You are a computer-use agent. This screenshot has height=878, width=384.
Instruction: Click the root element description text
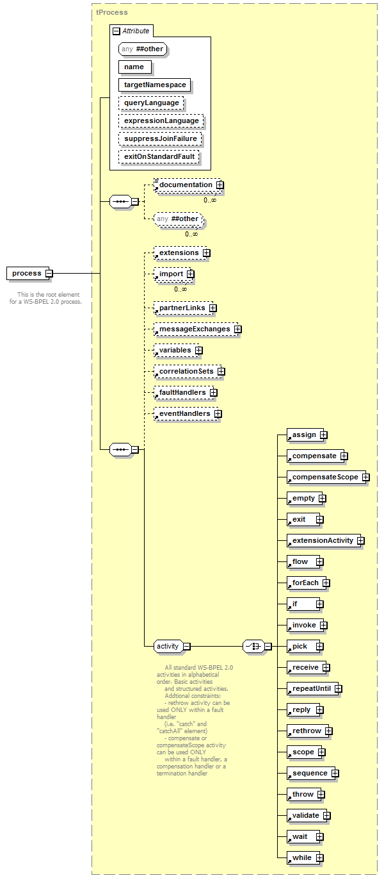pyautogui.click(x=47, y=298)
